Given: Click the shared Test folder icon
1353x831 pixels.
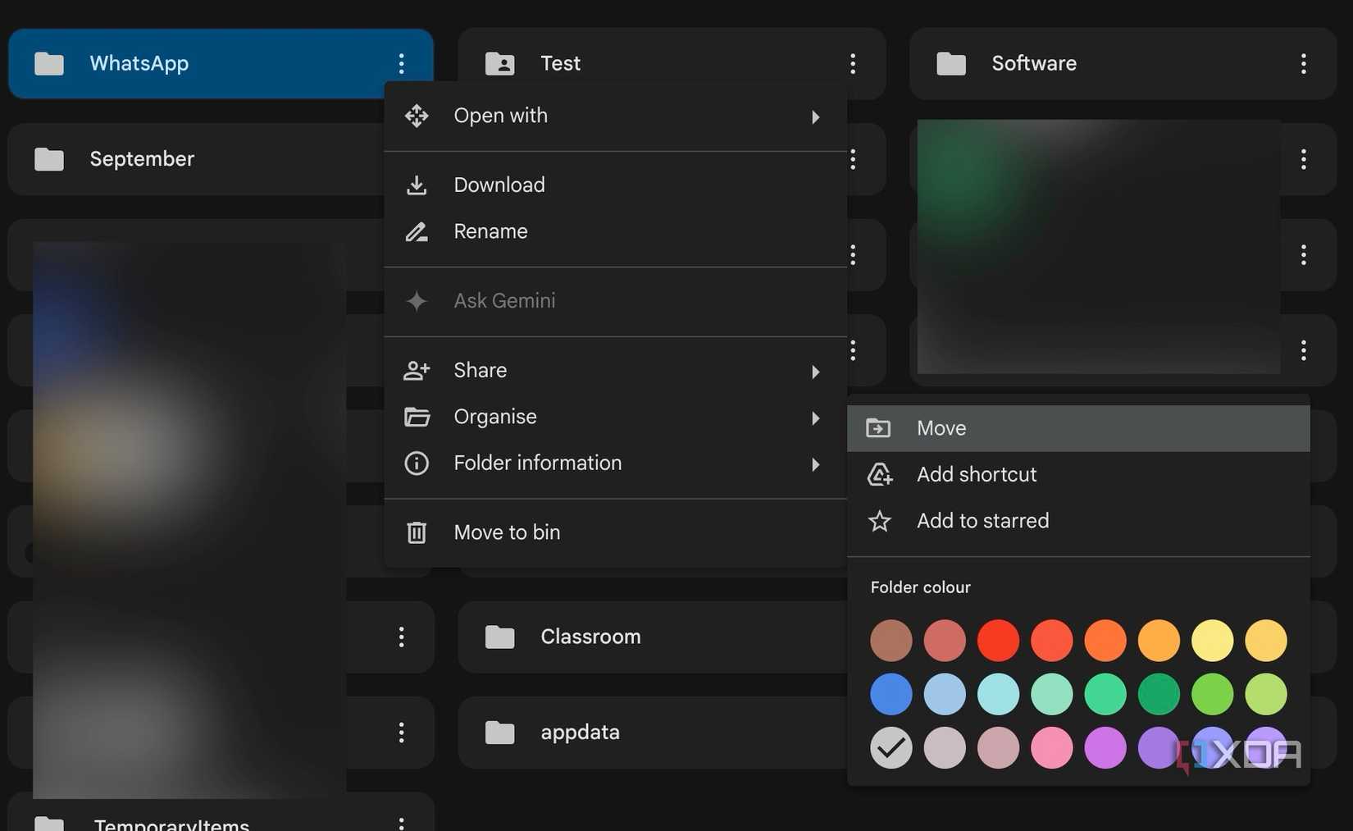Looking at the screenshot, I should click(x=499, y=63).
